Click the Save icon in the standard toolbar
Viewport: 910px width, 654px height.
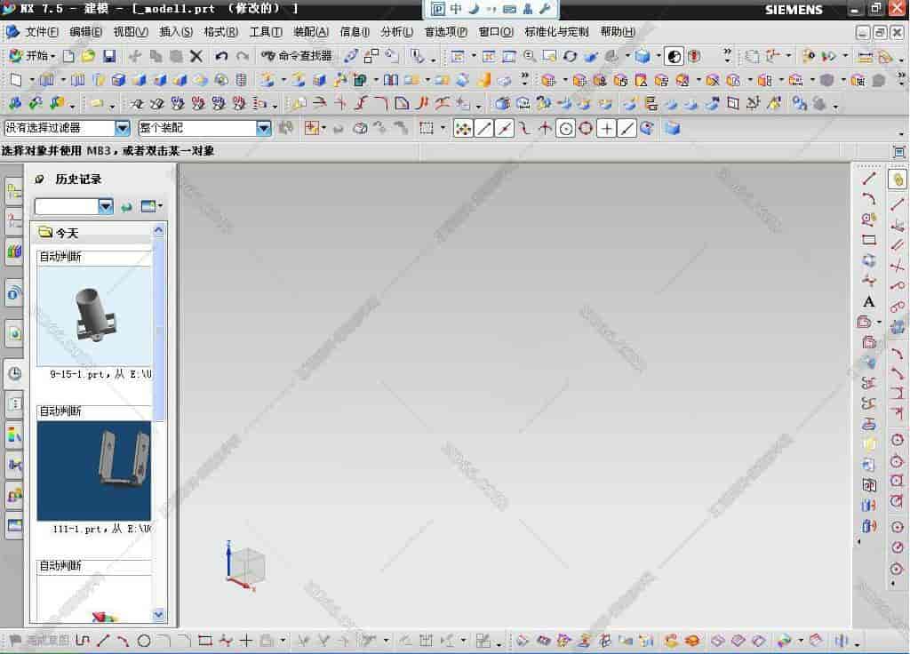109,56
